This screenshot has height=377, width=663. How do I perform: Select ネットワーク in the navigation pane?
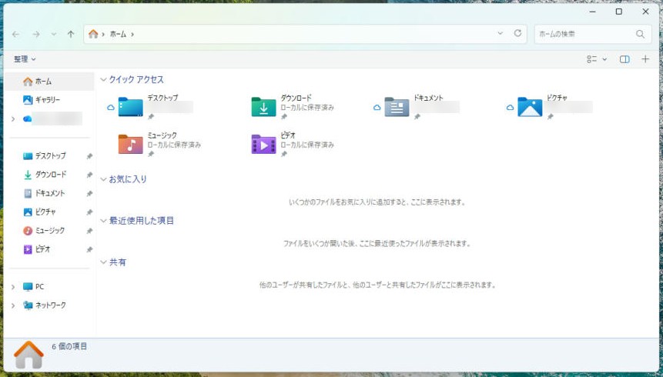pos(45,305)
